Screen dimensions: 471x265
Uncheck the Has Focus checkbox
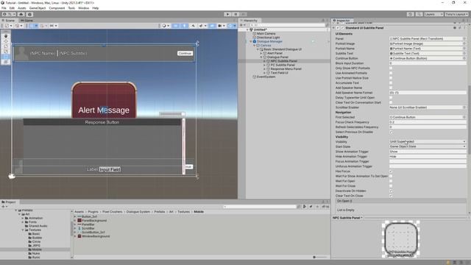coord(391,172)
